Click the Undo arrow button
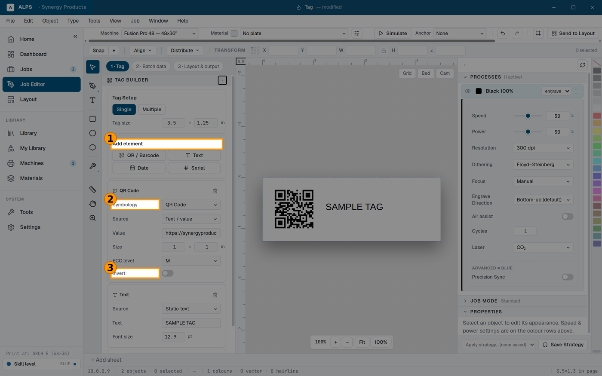 503,33
